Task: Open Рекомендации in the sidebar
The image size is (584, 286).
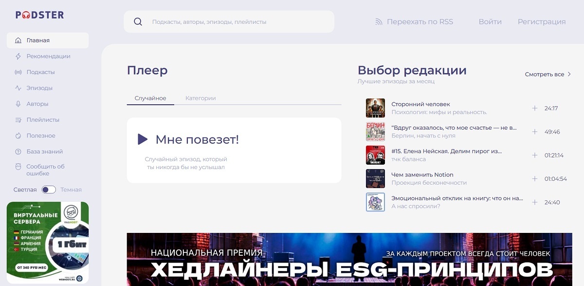Action: click(x=48, y=56)
